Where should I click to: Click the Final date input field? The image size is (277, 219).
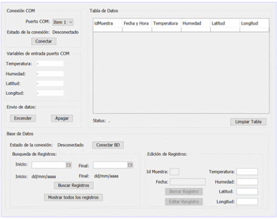click(x=110, y=165)
